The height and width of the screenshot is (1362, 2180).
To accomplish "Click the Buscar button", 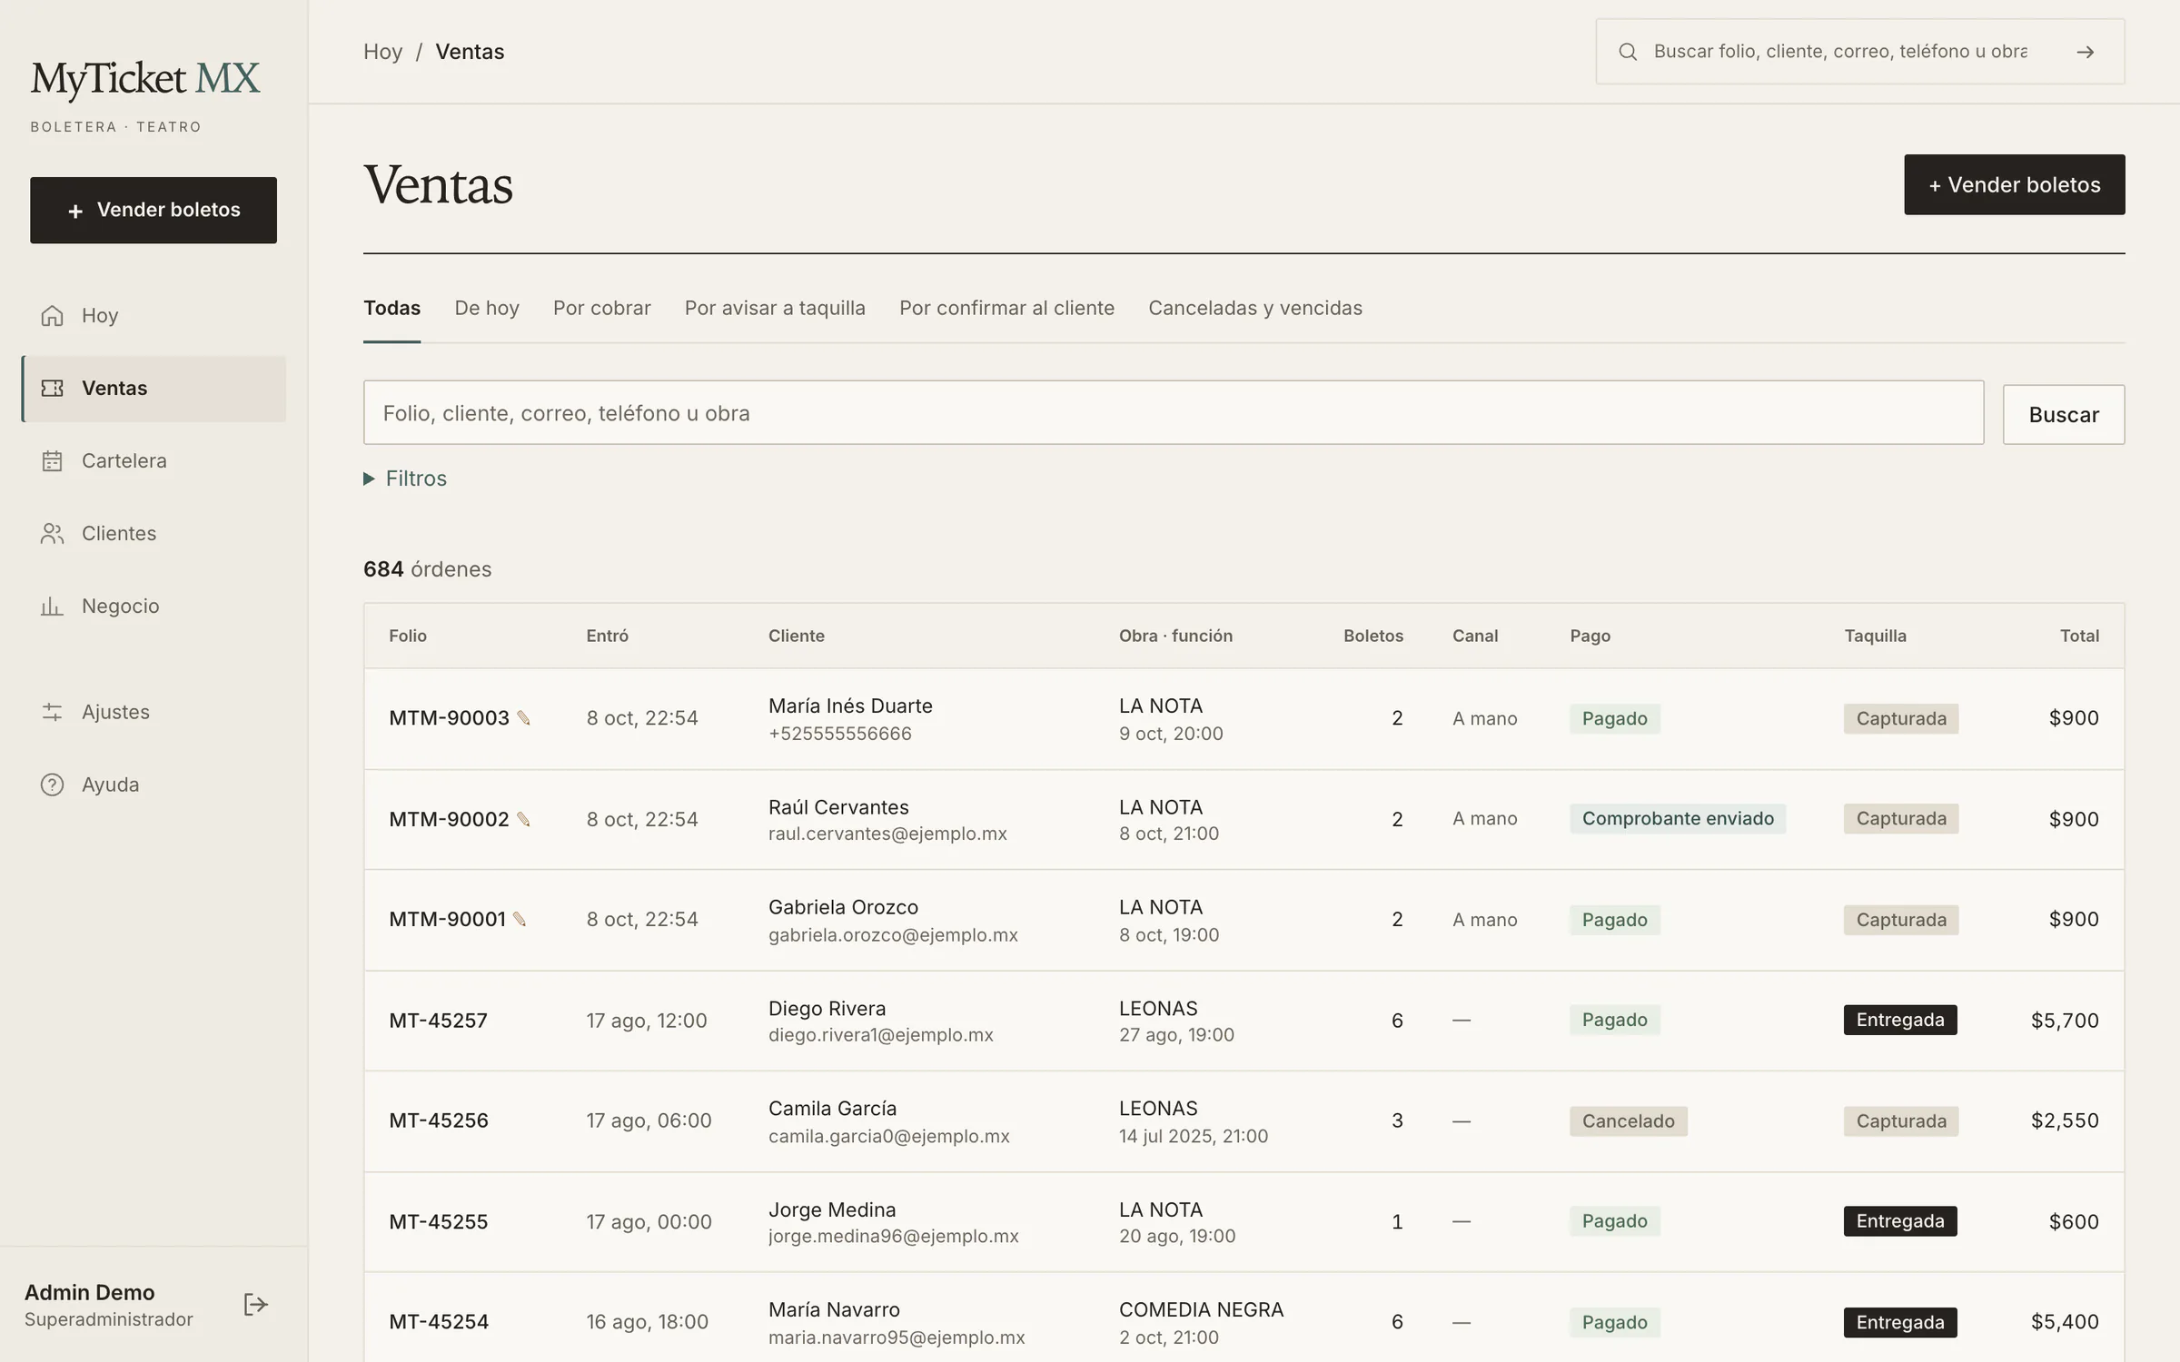I will pyautogui.click(x=2064, y=414).
